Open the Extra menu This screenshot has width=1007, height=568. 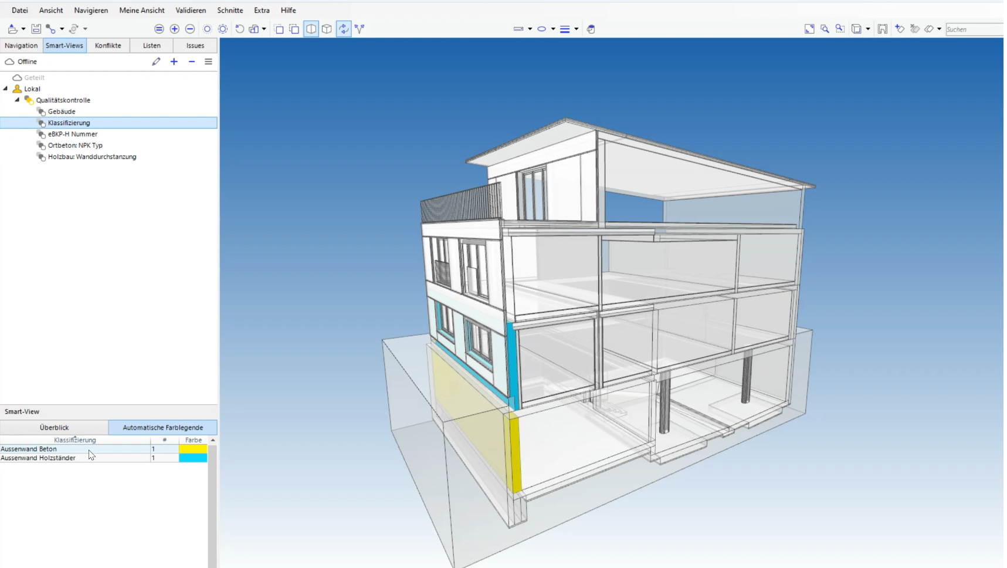[262, 10]
